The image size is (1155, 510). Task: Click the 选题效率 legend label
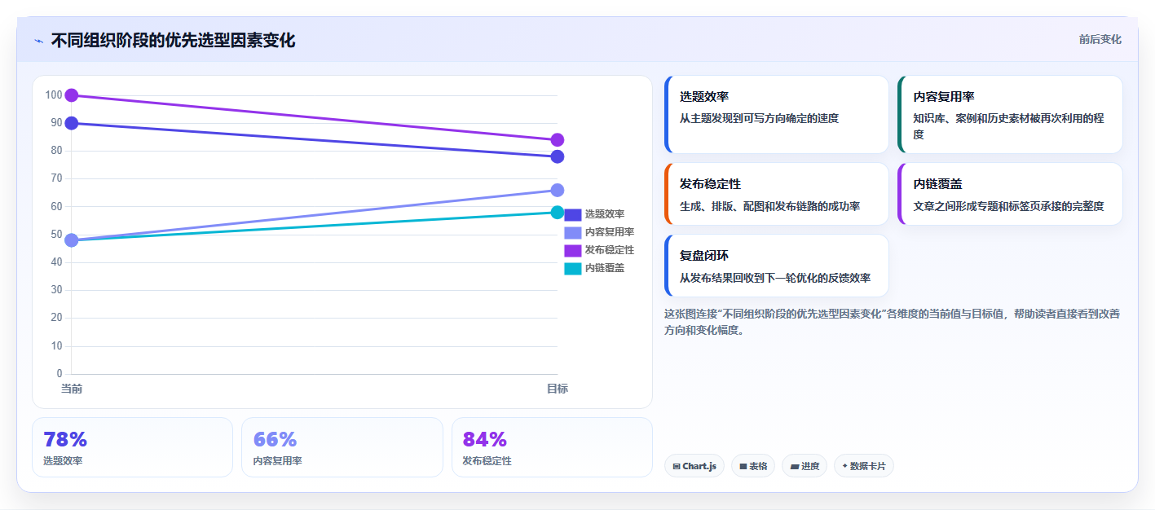click(605, 214)
